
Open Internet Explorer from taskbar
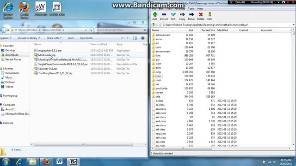(19, 162)
